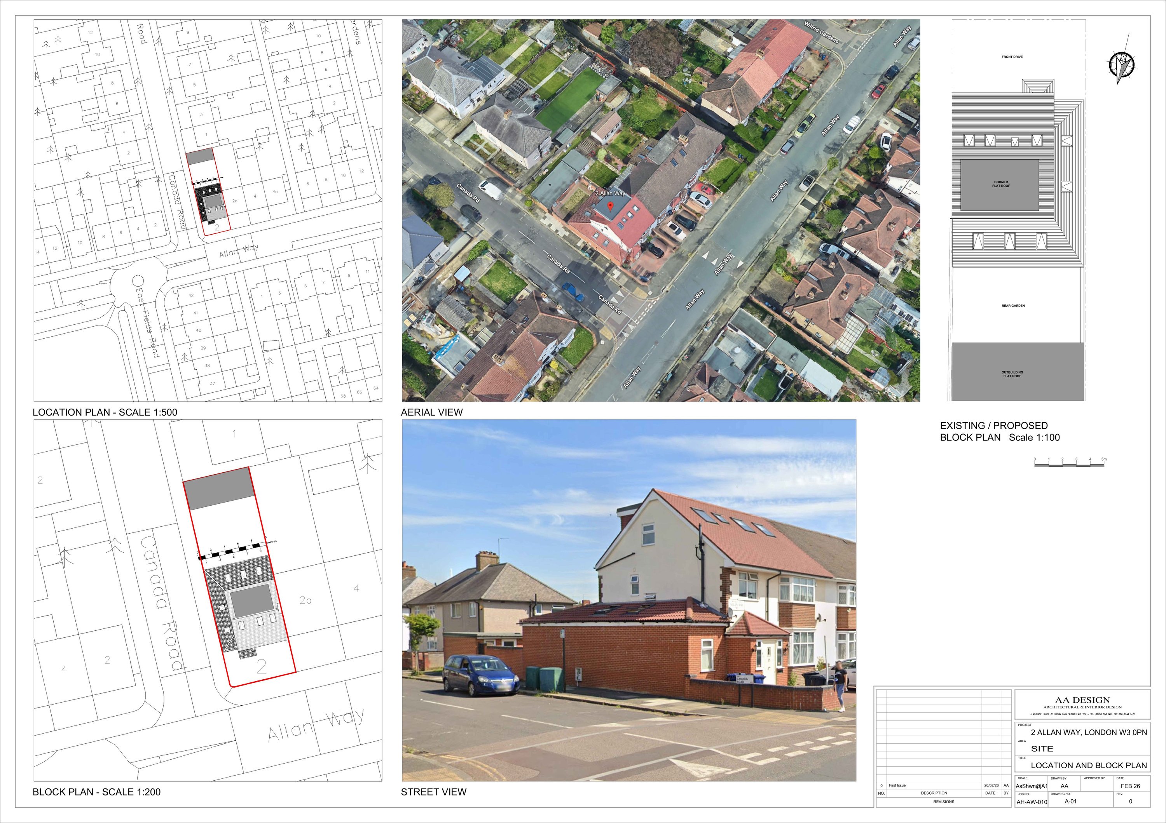The height and width of the screenshot is (823, 1166).
Task: Click the green bins beside the brick wall
Action: [544, 679]
